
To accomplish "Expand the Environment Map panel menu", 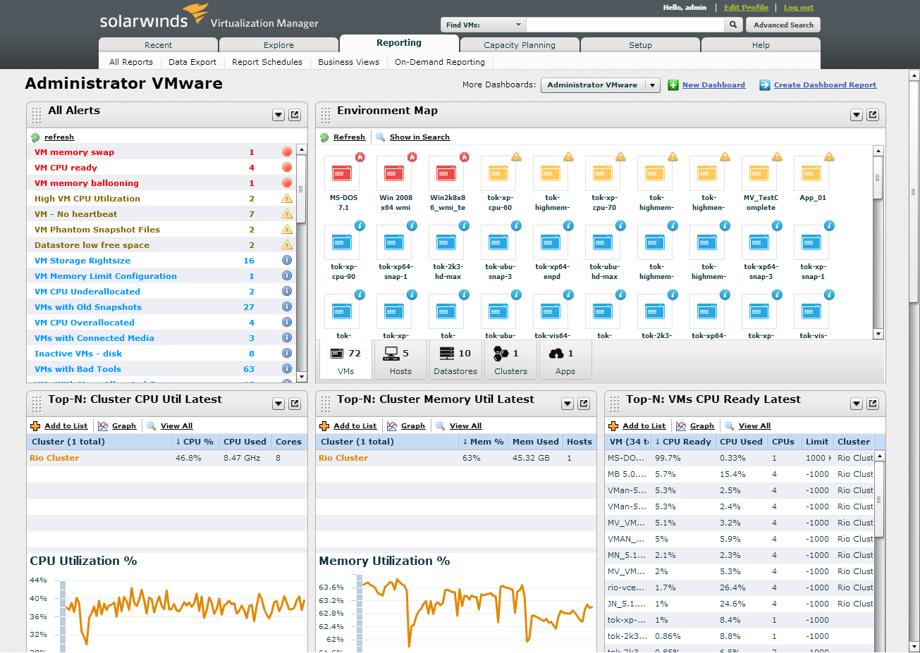I will point(857,115).
